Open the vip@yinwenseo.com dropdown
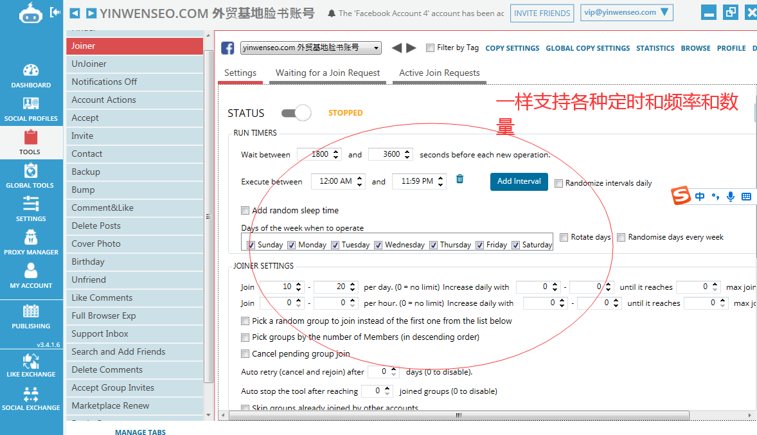This screenshot has height=435, width=757. [627, 12]
